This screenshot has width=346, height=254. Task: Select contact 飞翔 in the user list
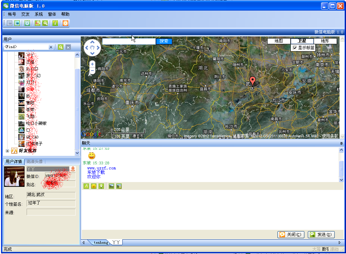coord(30,117)
